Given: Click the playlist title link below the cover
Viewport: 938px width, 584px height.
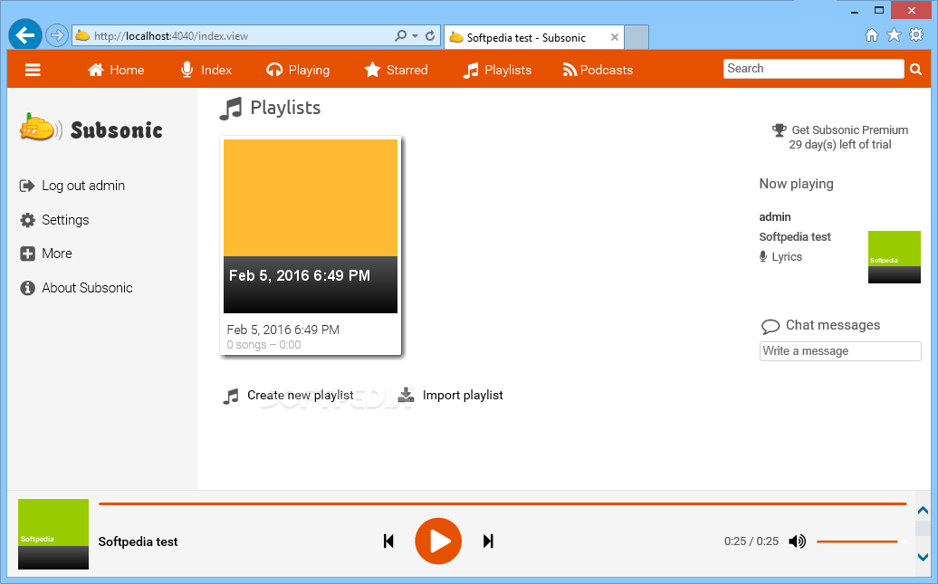Looking at the screenshot, I should pyautogui.click(x=283, y=330).
